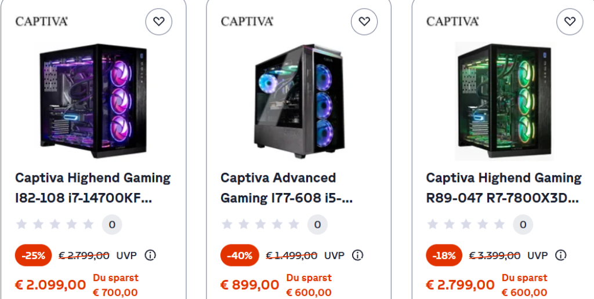This screenshot has height=299, width=594.
Task: View purple RGB gaming PC product image
Action: [x=93, y=101]
